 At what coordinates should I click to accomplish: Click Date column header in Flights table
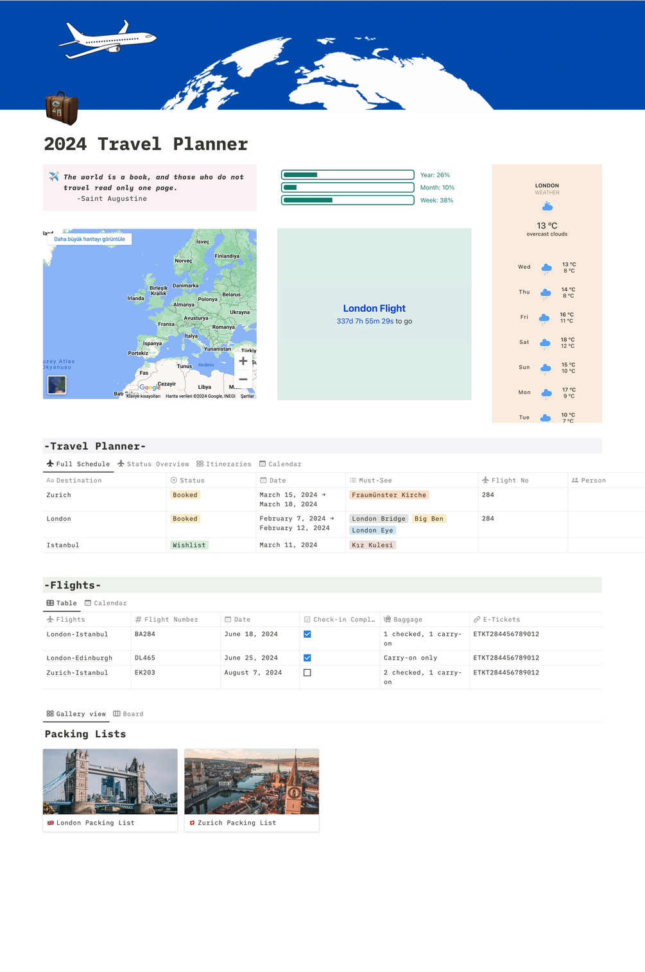[x=260, y=620]
